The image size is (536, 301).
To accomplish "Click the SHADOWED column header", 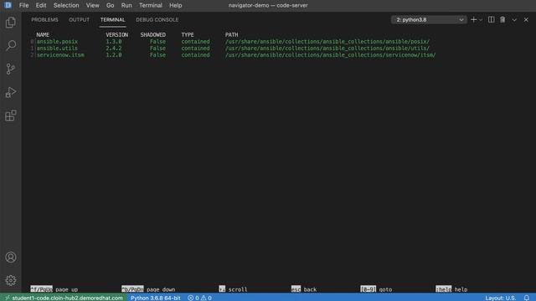I will click(x=152, y=35).
